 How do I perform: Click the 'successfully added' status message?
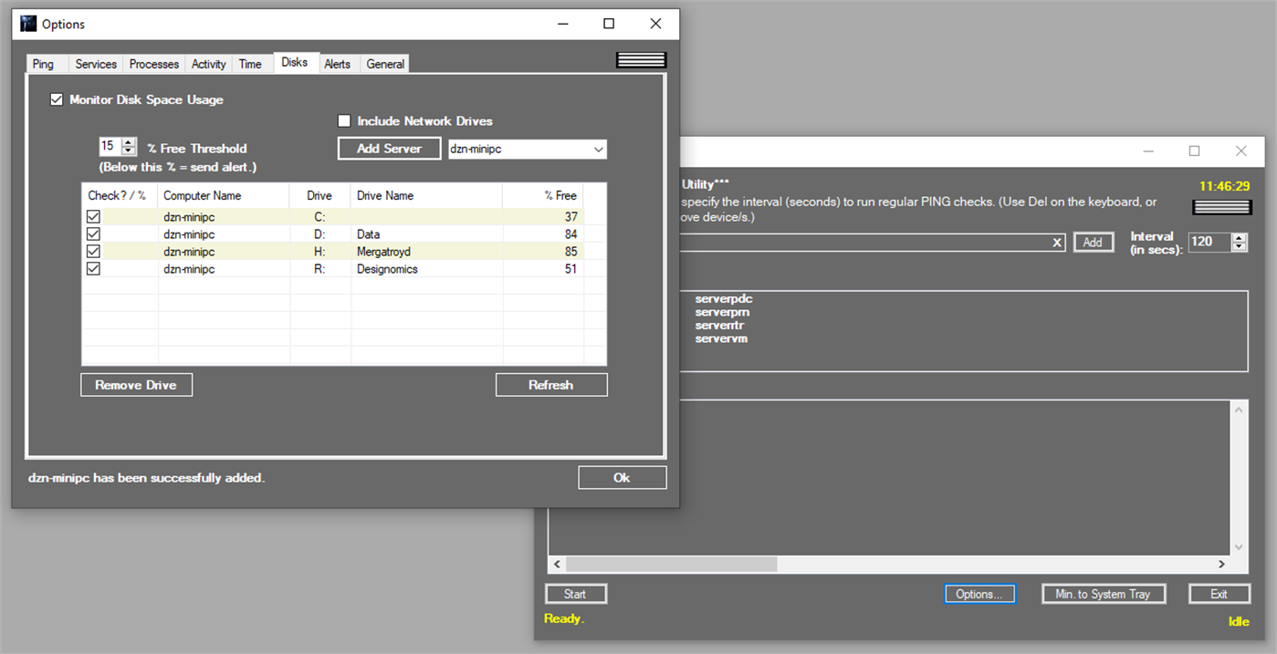point(147,478)
